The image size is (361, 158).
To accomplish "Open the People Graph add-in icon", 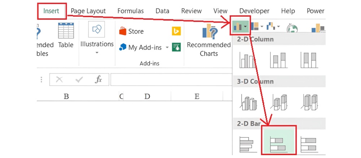I will (177, 47).
